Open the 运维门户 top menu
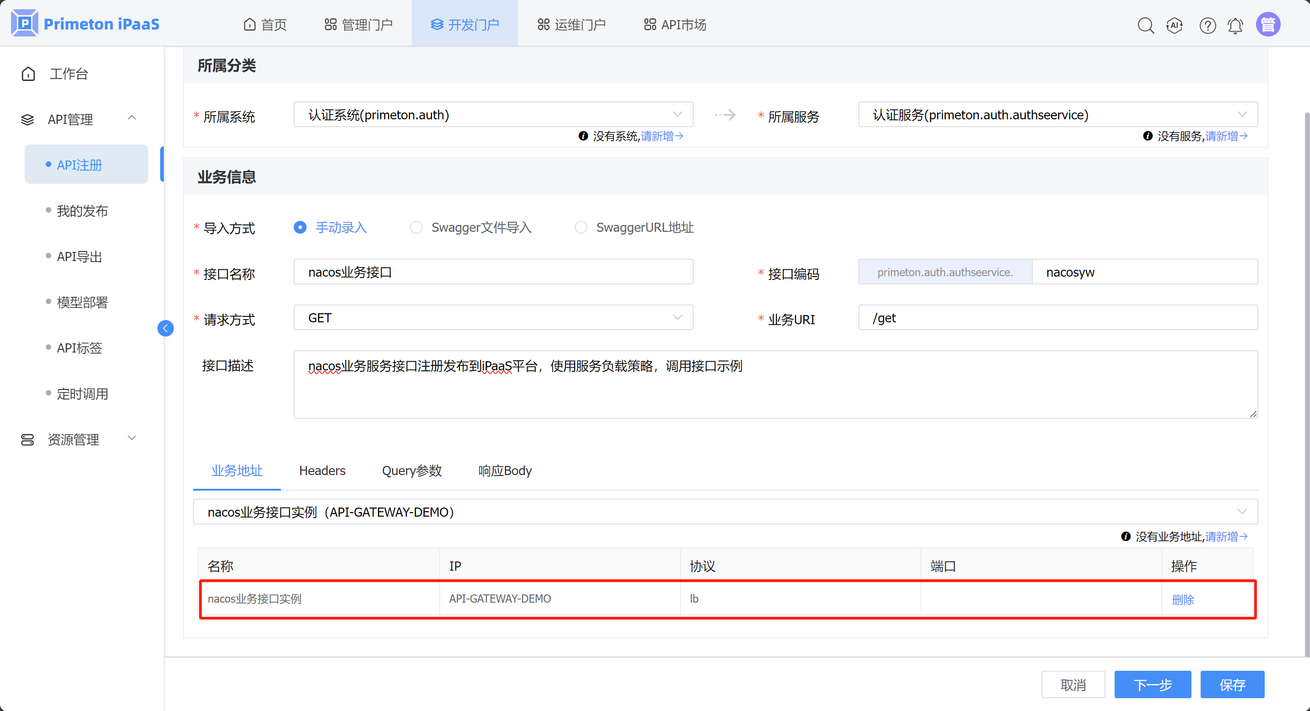 (571, 24)
